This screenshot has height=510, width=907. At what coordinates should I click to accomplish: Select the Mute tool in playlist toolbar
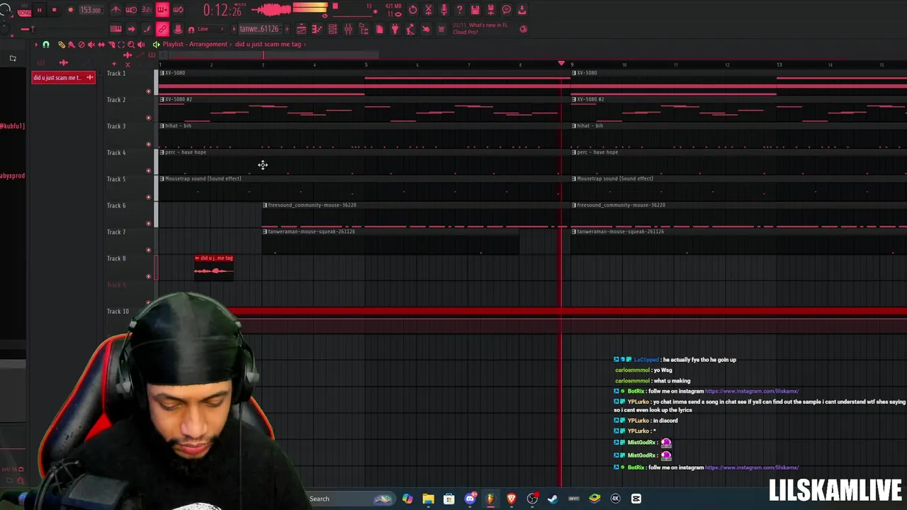pyautogui.click(x=91, y=45)
